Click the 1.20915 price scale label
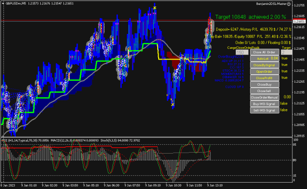The image size is (307, 189). tap(299, 136)
